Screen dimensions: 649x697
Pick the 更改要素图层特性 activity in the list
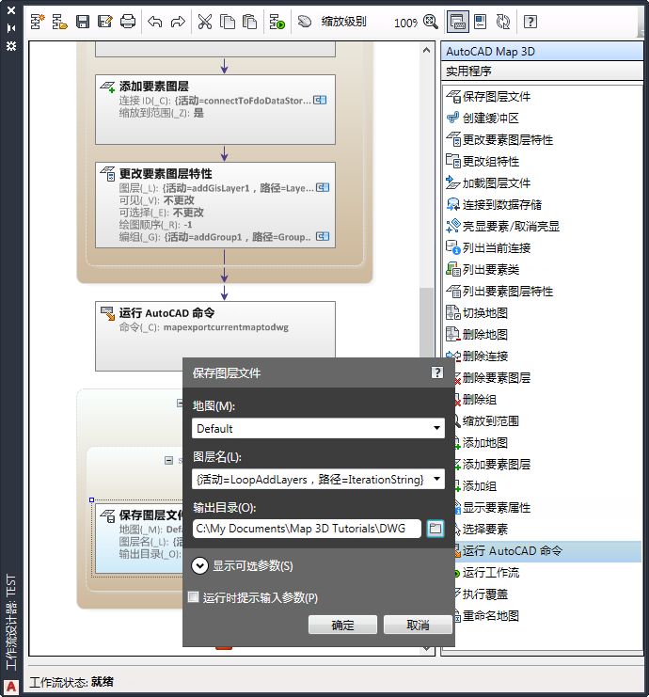pos(544,139)
